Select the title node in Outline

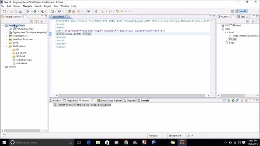pos(234,39)
